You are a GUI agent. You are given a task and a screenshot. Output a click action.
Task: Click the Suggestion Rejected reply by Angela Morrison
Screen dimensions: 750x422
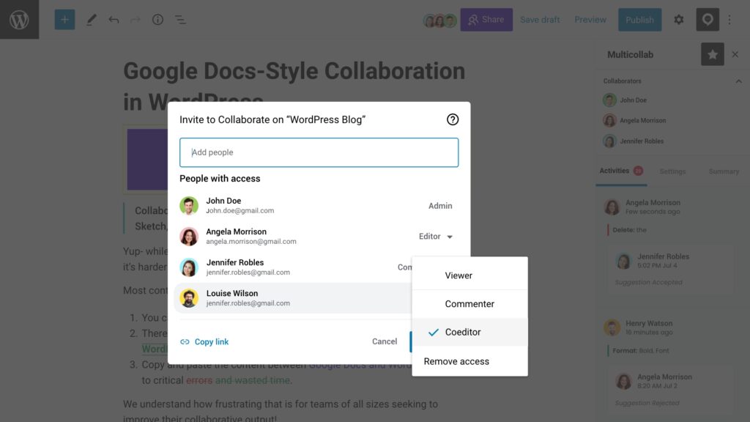point(670,390)
